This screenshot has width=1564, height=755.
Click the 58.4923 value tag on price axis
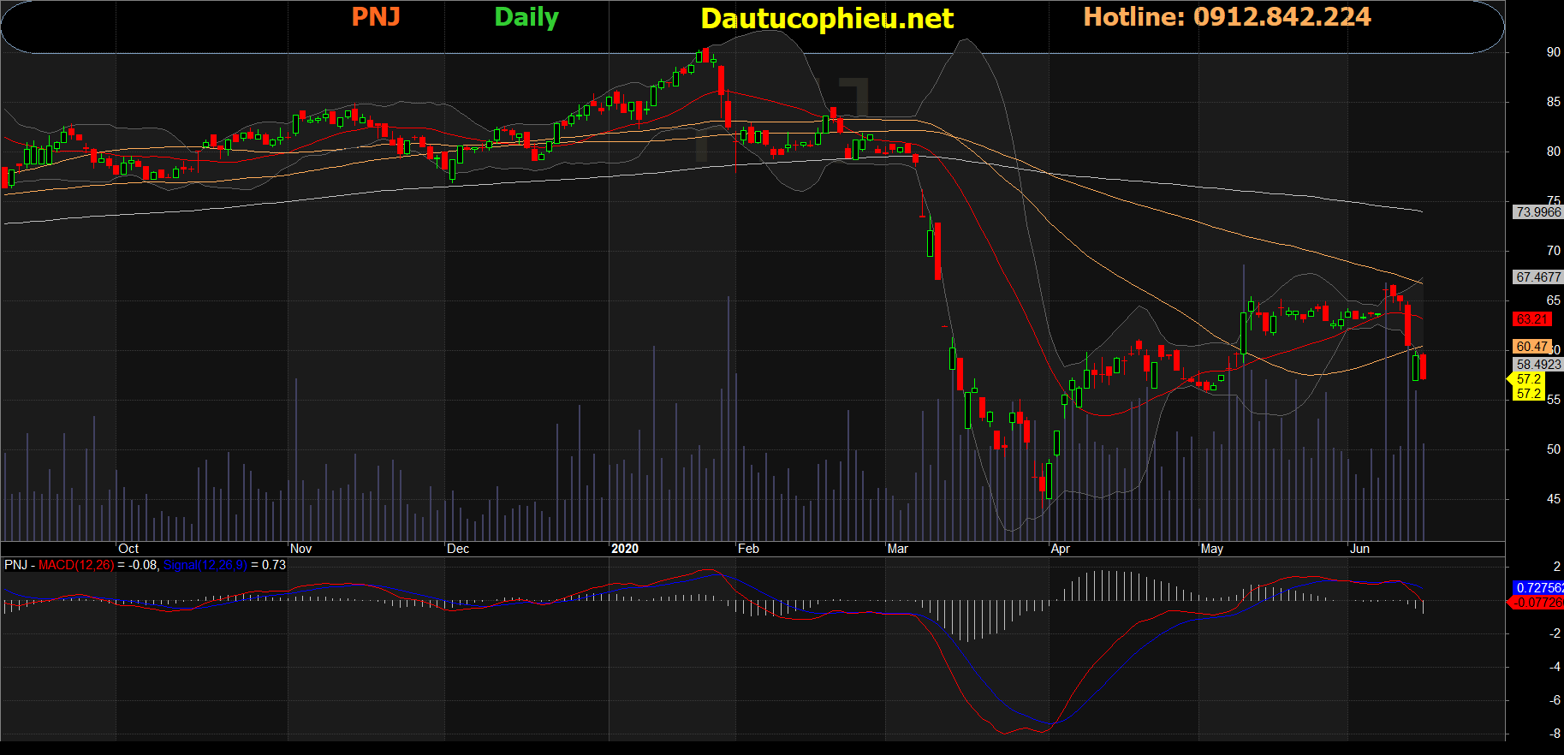(1537, 365)
